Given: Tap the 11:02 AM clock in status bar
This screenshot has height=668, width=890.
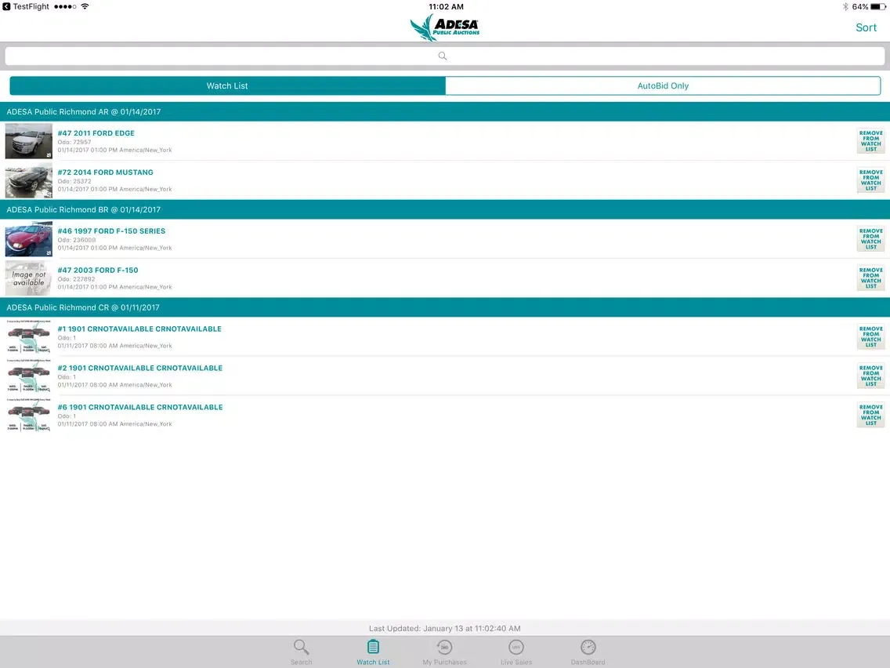Looking at the screenshot, I should (x=446, y=7).
